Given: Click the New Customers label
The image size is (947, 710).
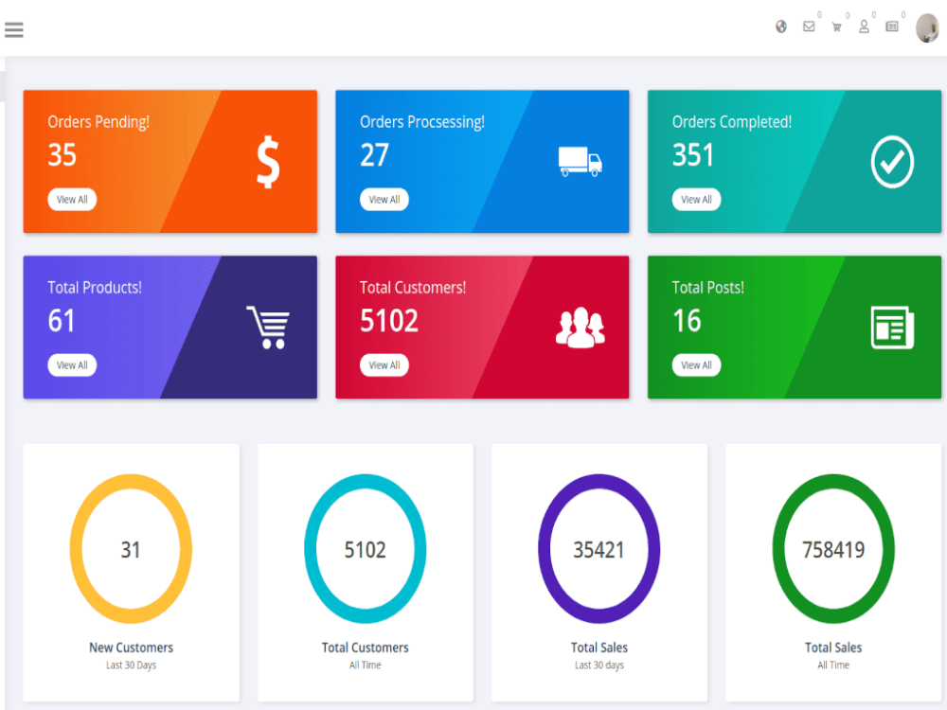Looking at the screenshot, I should 131,648.
